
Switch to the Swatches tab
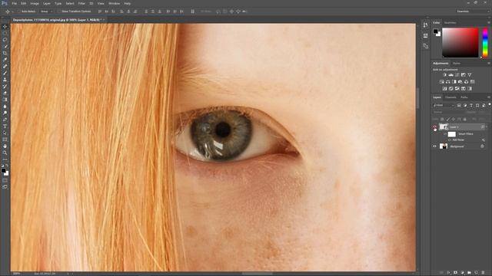pos(450,23)
